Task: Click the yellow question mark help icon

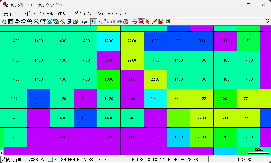Action: [x=267, y=22]
